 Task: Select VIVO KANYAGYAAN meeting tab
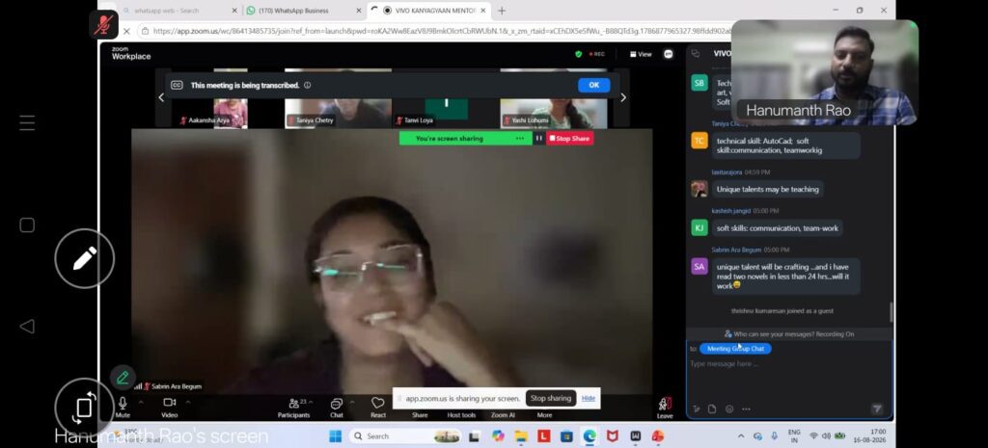428,11
